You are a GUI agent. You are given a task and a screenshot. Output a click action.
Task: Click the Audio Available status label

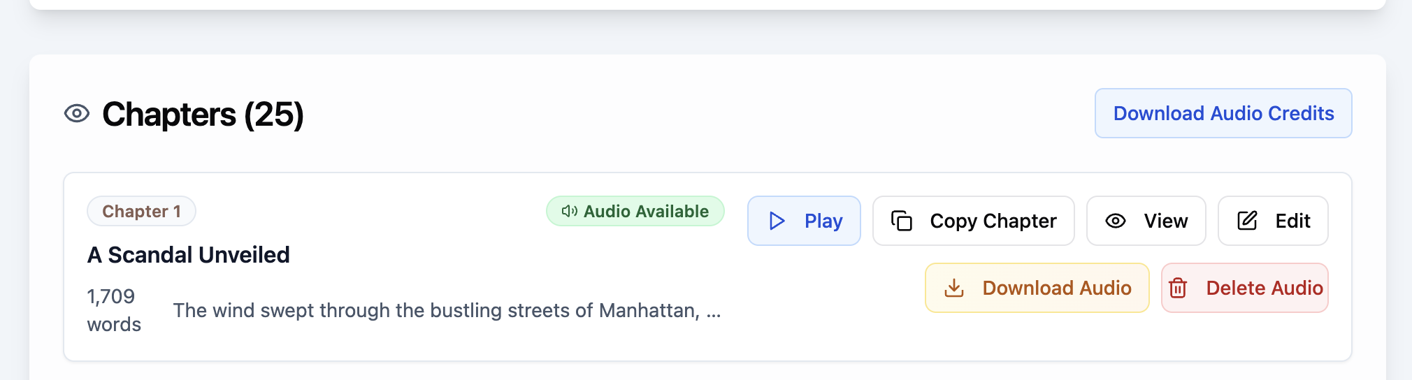click(646, 211)
